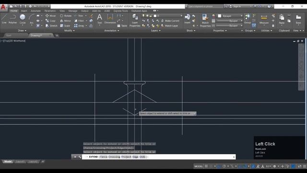The height and width of the screenshot is (173, 307).
Task: Select the Arc tool
Action: 32,19
